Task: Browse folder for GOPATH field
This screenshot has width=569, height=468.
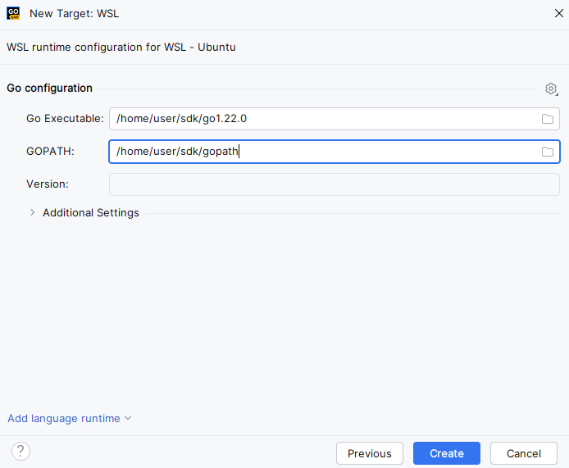Action: point(548,152)
